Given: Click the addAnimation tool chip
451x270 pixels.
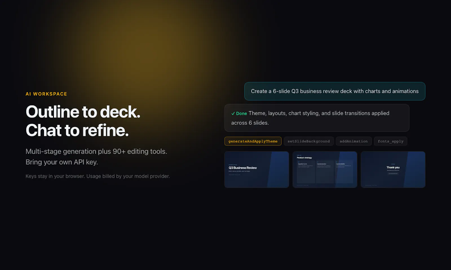Looking at the screenshot, I should coord(354,141).
